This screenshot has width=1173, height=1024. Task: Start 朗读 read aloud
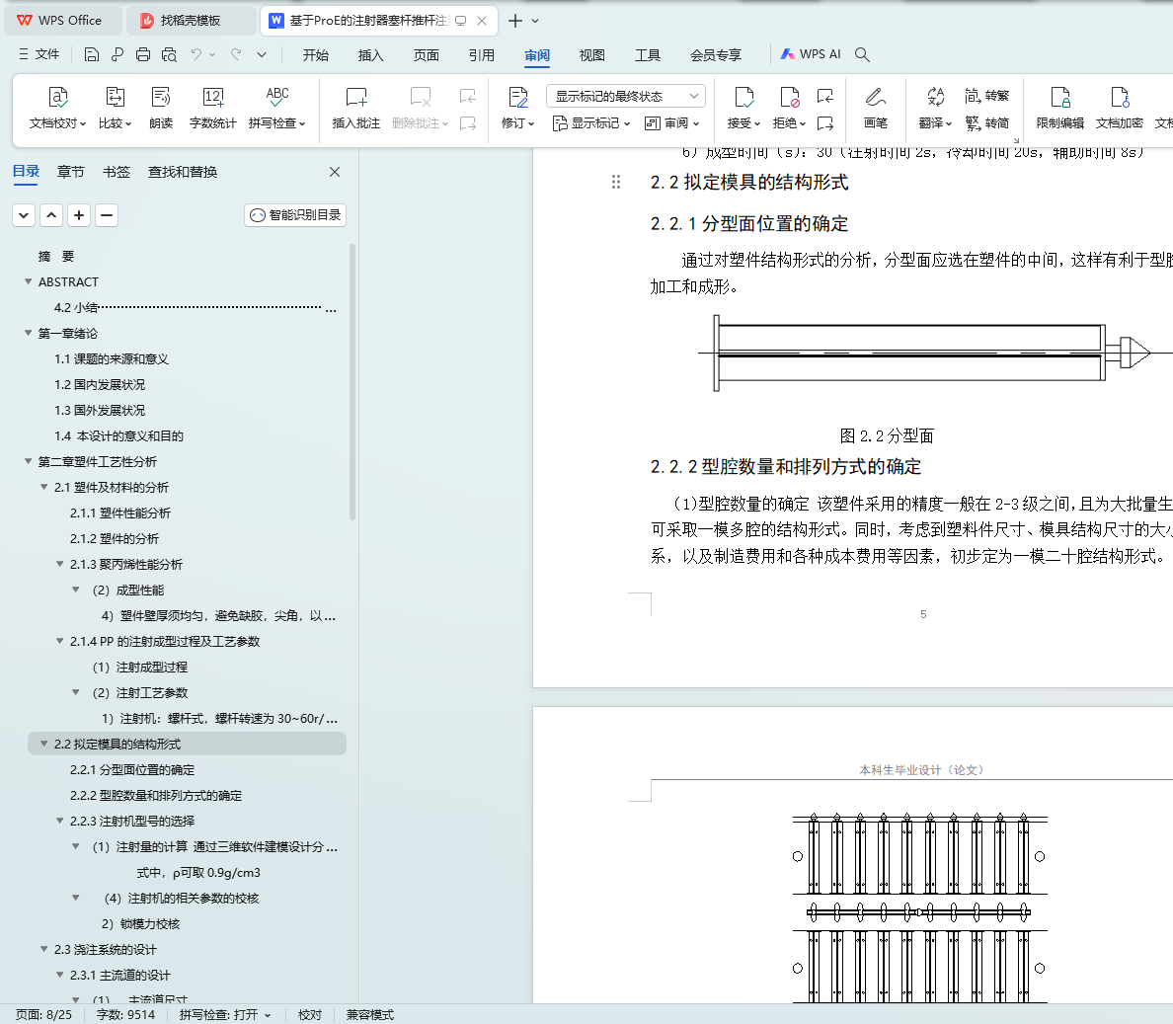point(161,108)
